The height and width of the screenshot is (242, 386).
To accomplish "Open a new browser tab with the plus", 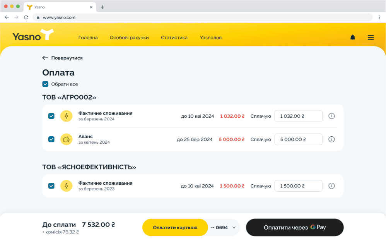I will click(x=102, y=7).
